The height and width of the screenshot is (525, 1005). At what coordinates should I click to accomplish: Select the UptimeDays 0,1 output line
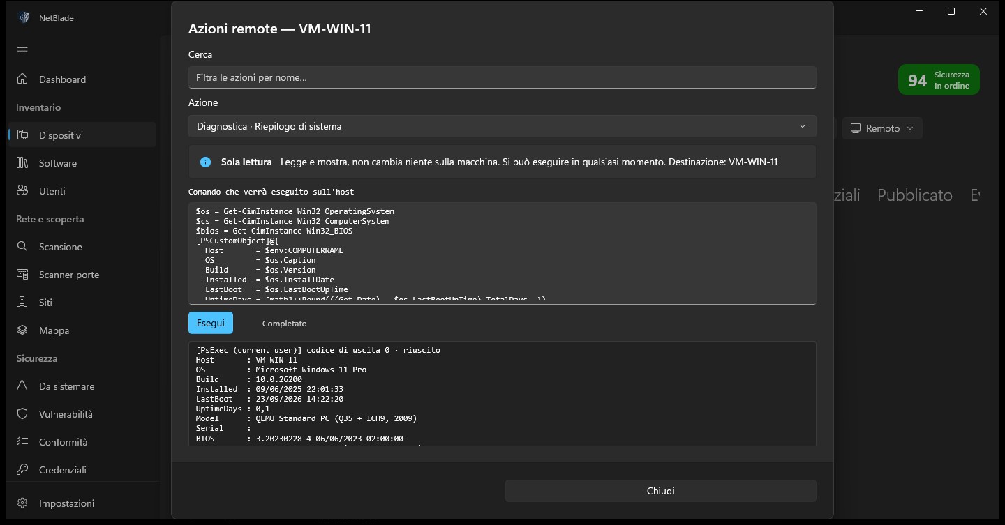(233, 409)
